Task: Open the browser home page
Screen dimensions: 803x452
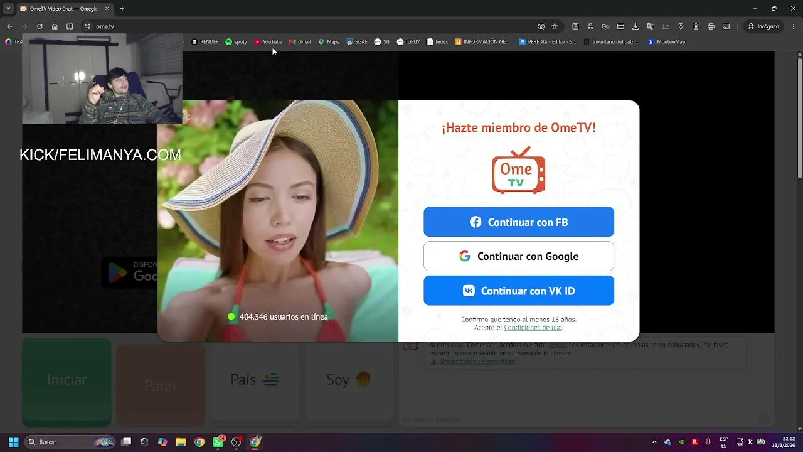Action: [55, 26]
